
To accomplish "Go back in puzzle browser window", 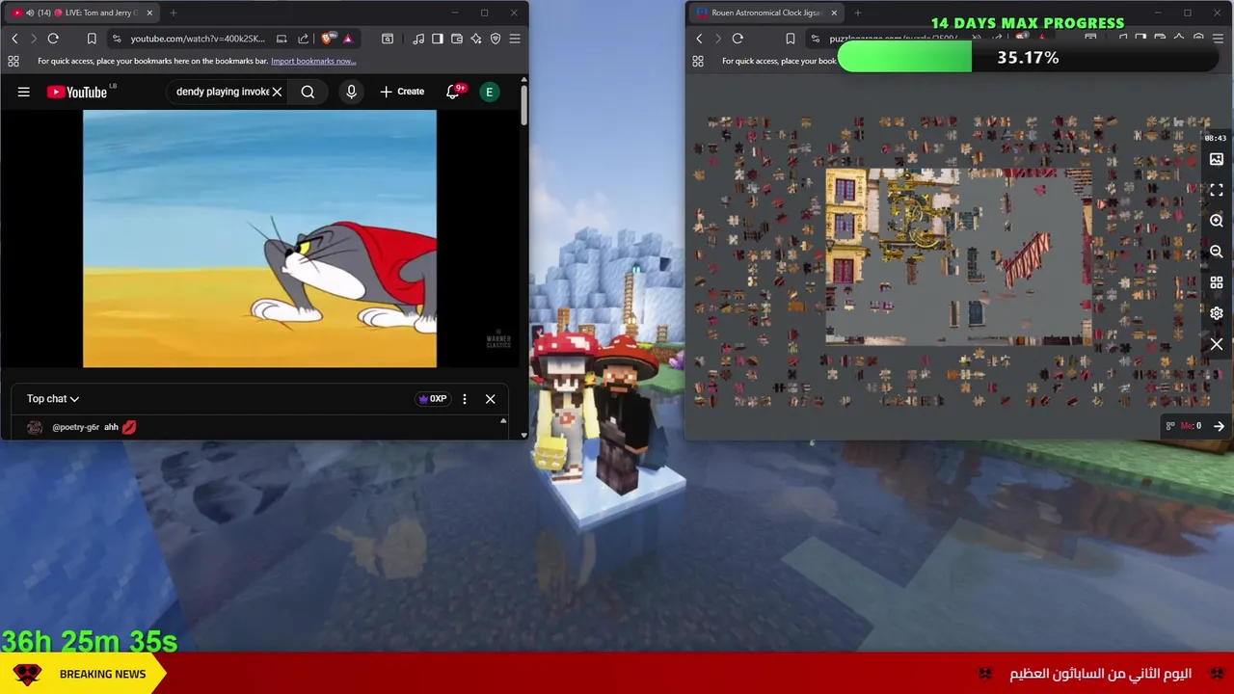I will (x=699, y=39).
